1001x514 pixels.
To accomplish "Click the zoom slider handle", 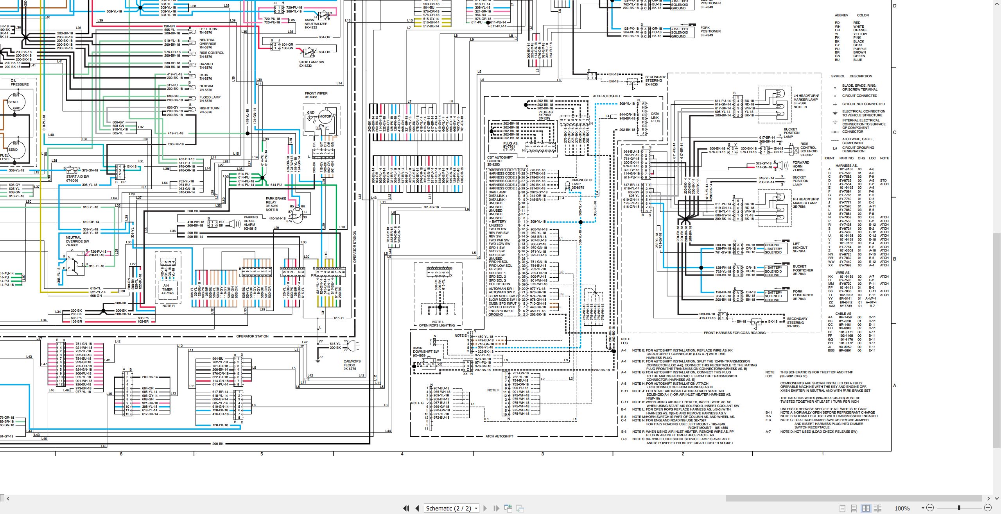I will click(959, 508).
